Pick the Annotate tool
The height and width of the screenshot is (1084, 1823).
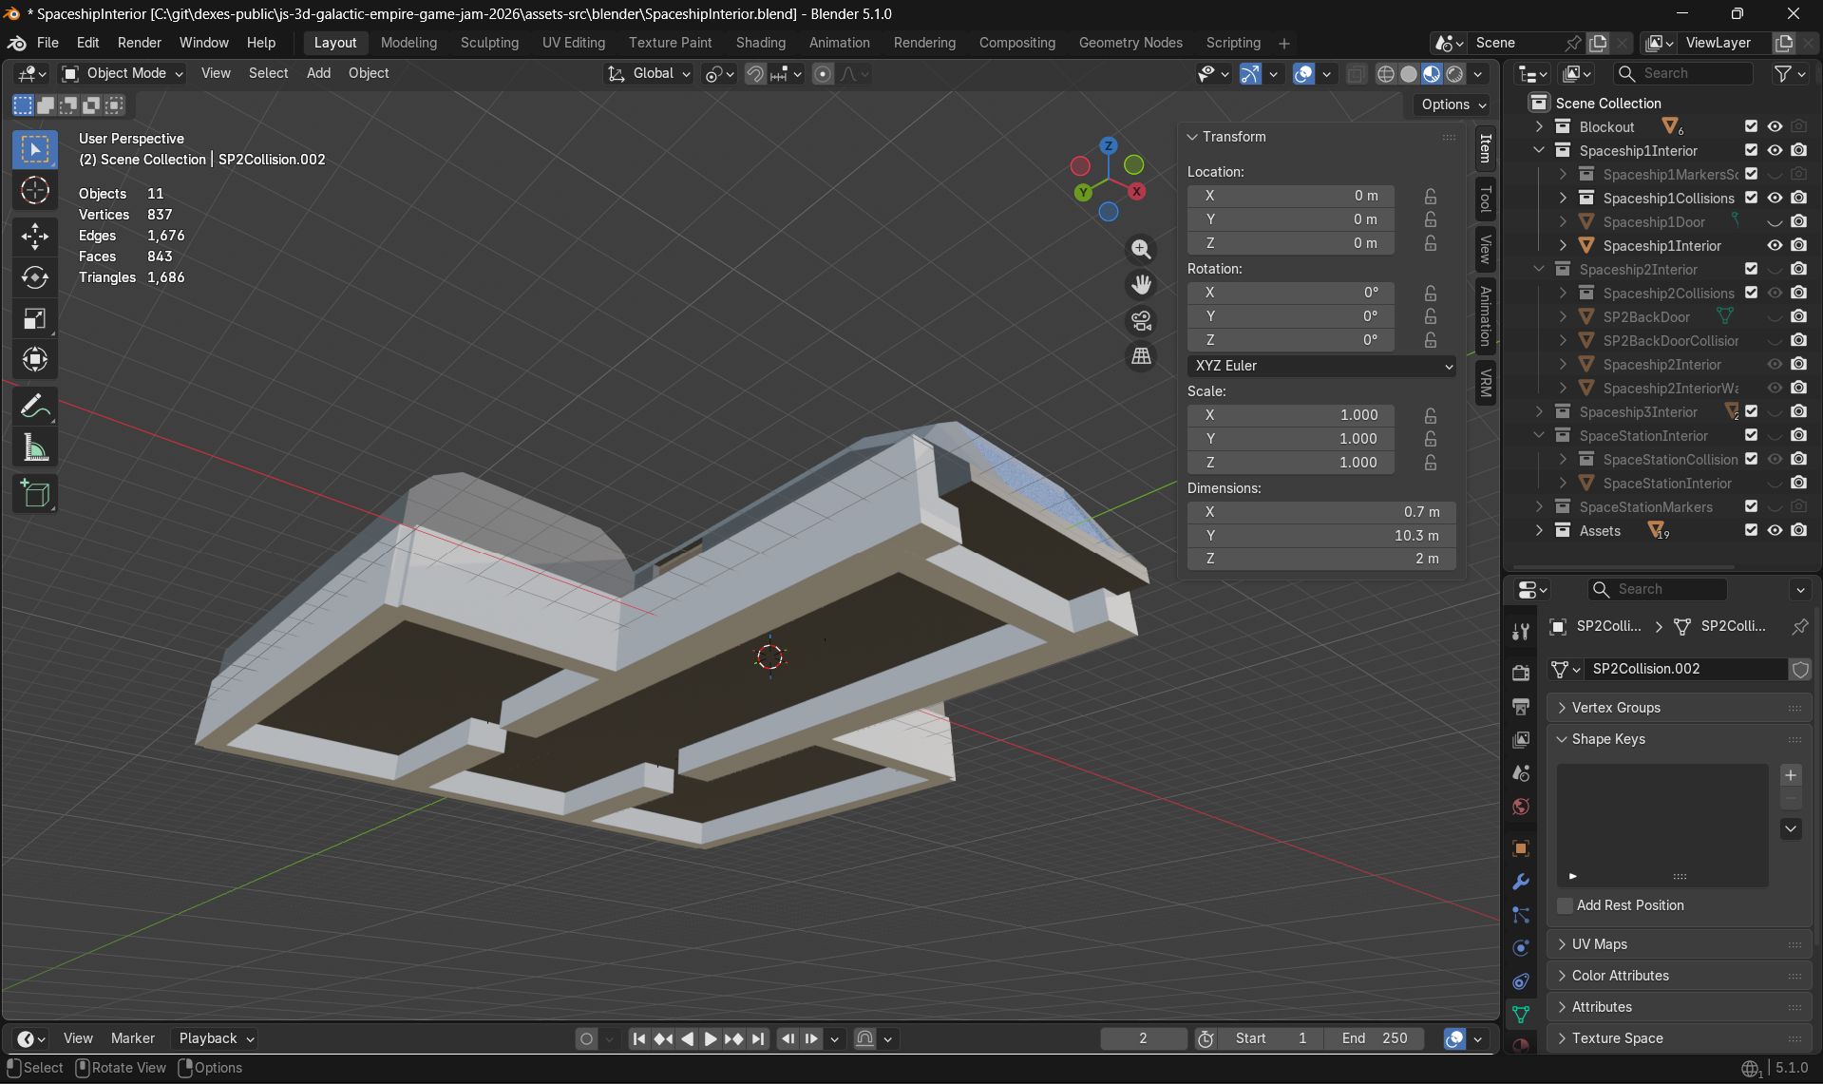pyautogui.click(x=35, y=405)
